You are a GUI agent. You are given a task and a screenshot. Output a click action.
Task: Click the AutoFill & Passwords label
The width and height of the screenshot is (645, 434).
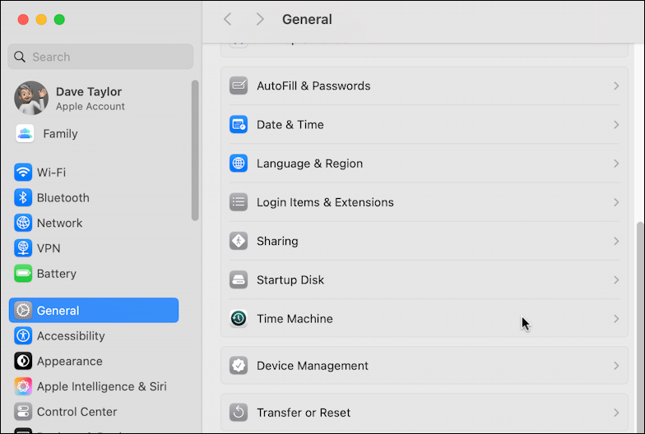(313, 85)
